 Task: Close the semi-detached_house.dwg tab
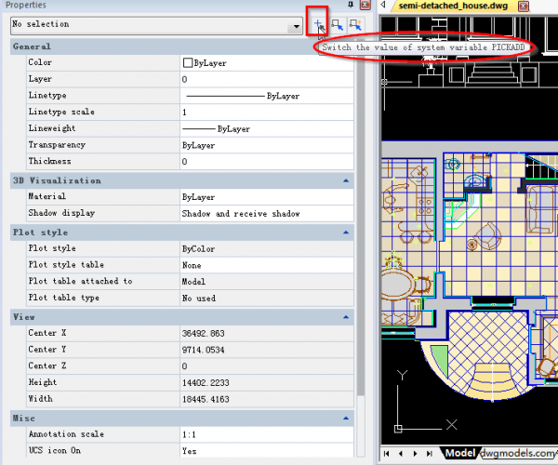click(523, 7)
